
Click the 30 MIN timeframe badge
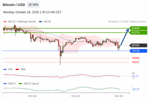(33, 5)
